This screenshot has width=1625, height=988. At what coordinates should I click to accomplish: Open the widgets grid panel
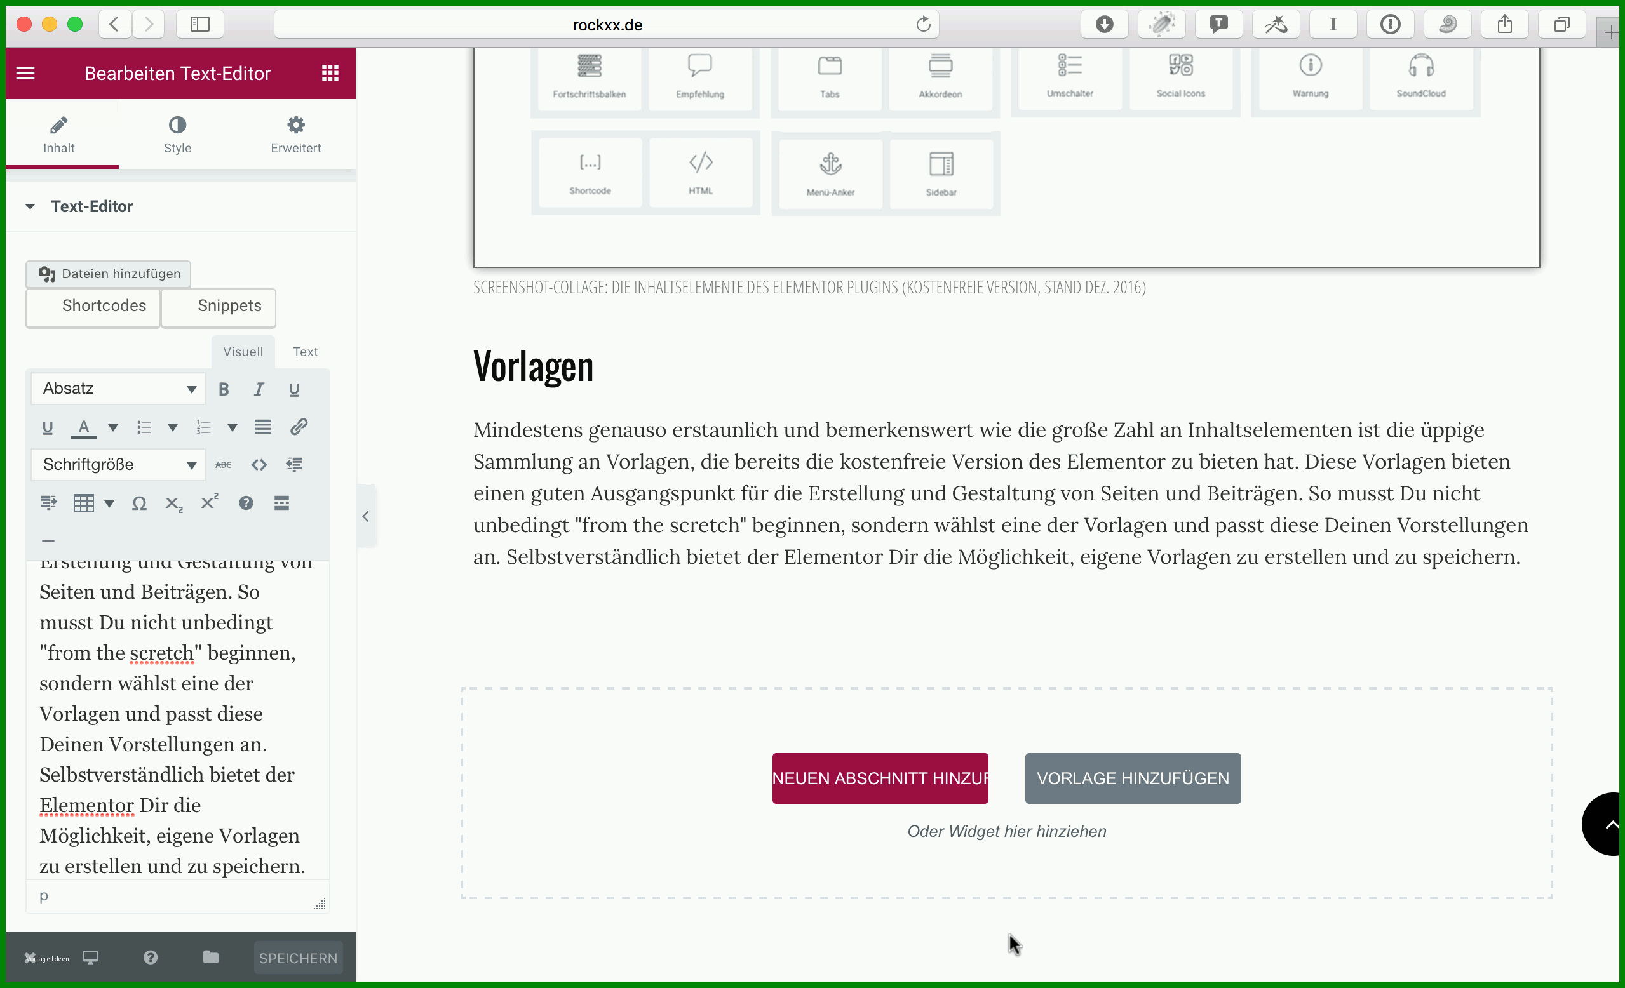[330, 73]
